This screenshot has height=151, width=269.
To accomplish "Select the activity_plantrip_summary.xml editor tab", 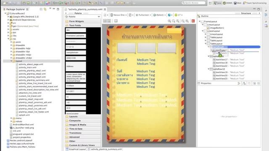I will (x=85, y=9).
